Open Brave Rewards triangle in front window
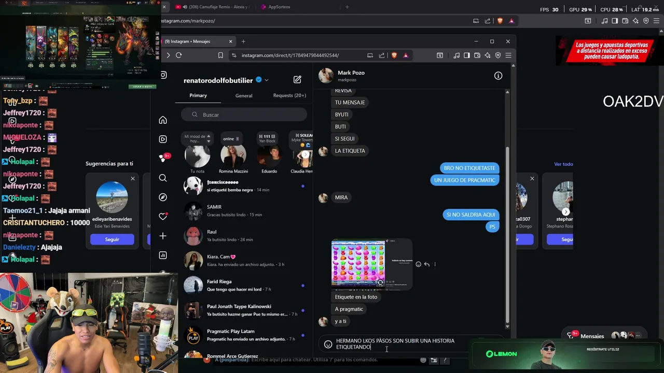Screen dimensions: 664x373 pyautogui.click(x=405, y=55)
